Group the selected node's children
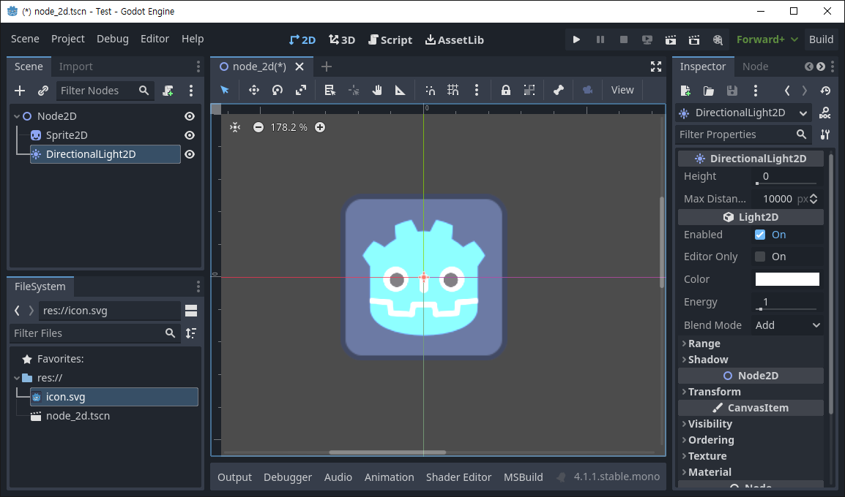The height and width of the screenshot is (497, 845). [x=529, y=90]
